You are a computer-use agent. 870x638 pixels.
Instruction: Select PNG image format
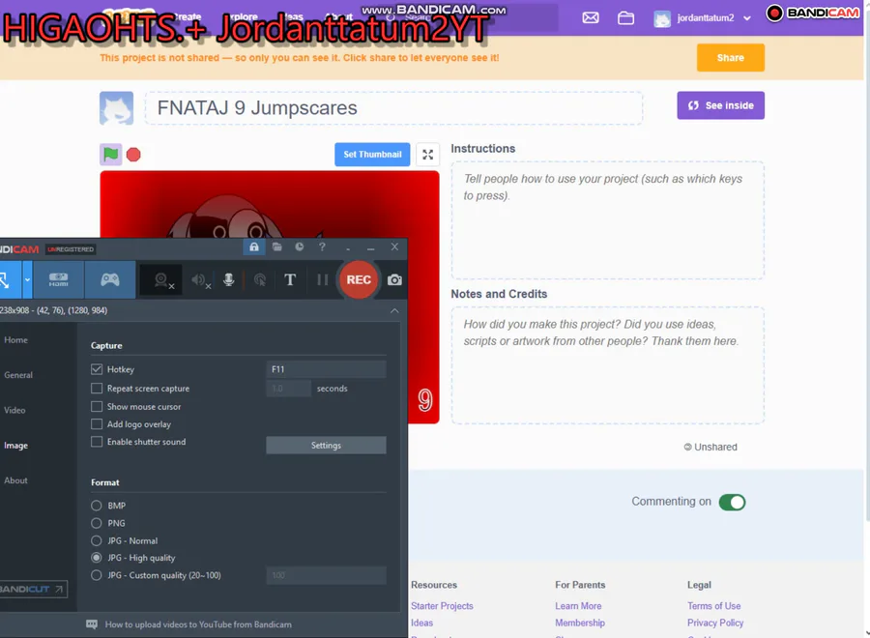pyautogui.click(x=97, y=523)
